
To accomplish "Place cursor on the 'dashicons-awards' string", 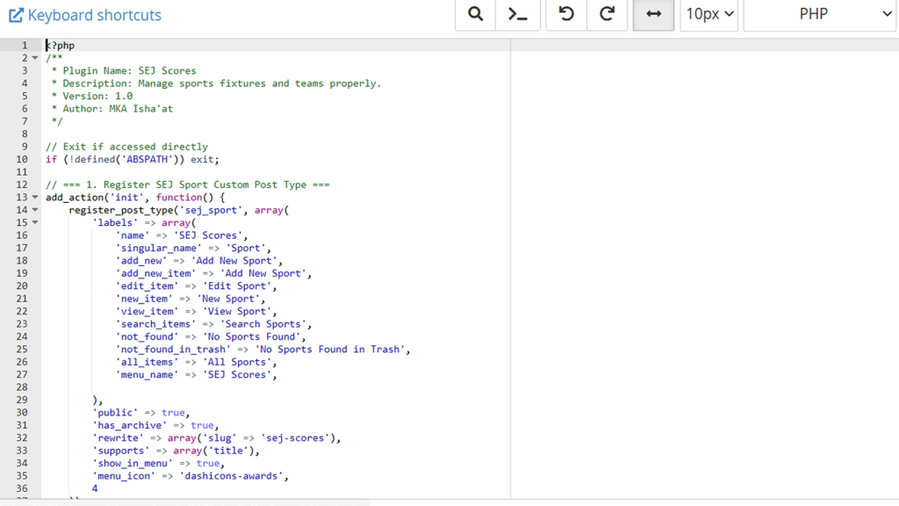I will 234,476.
